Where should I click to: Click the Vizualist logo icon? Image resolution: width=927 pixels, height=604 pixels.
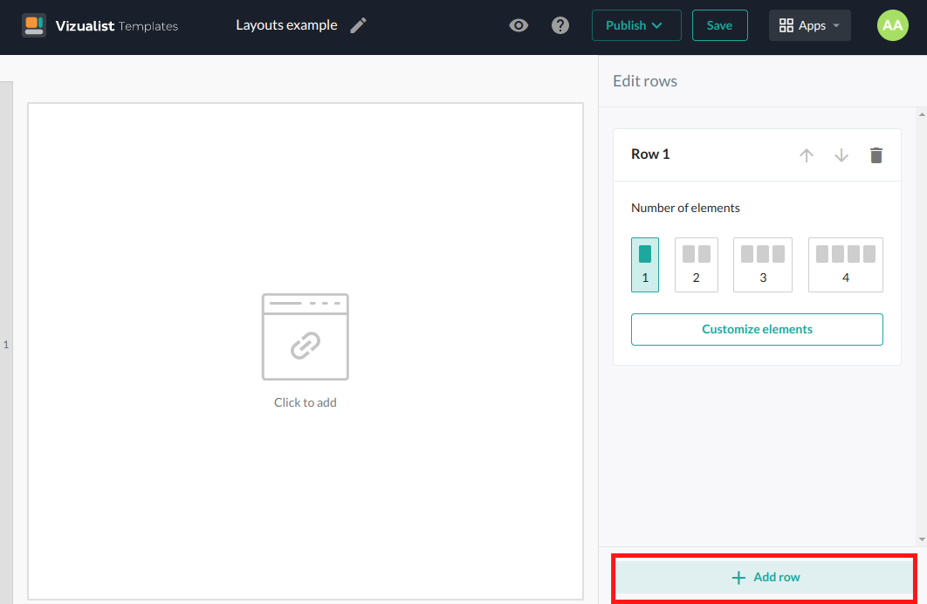point(34,25)
